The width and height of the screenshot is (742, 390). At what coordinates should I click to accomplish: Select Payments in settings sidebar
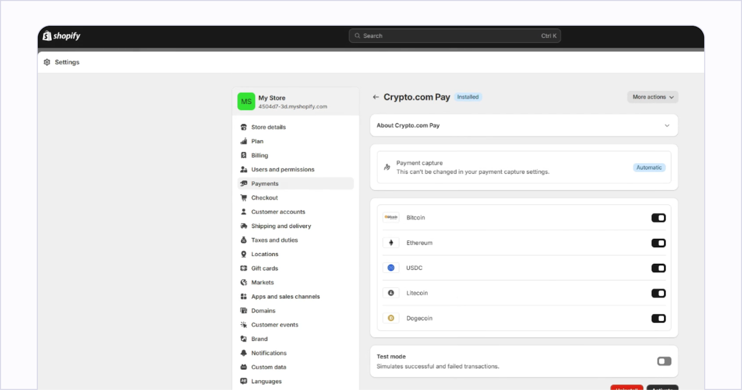tap(295, 184)
